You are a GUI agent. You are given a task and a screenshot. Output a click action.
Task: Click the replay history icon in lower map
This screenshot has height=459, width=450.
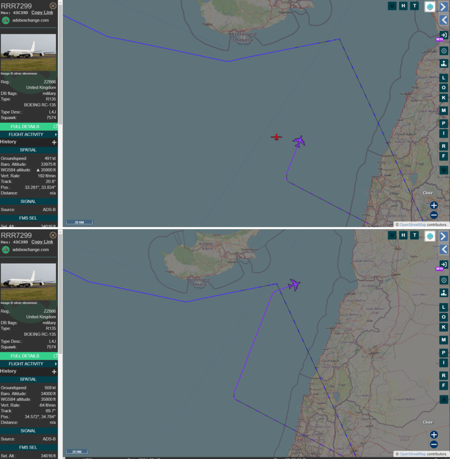coord(444,399)
